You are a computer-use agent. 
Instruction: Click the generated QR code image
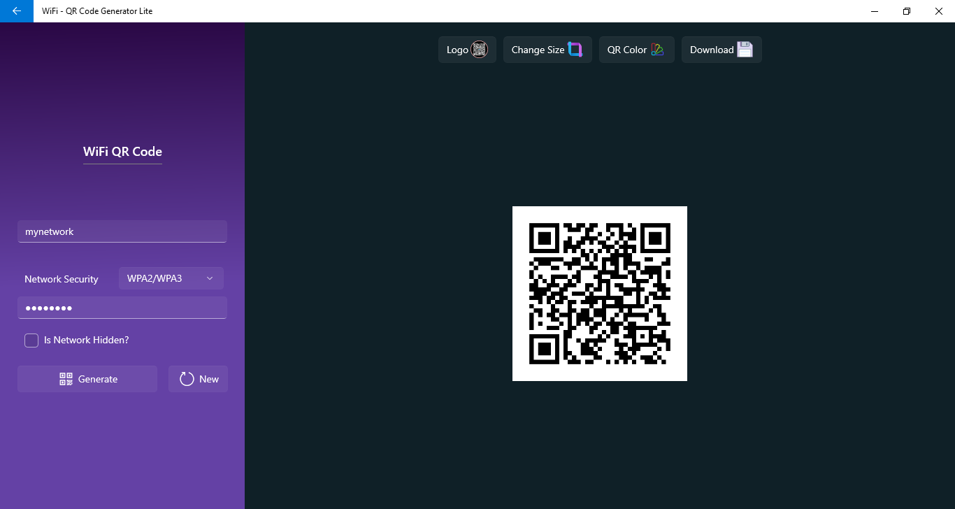point(600,294)
